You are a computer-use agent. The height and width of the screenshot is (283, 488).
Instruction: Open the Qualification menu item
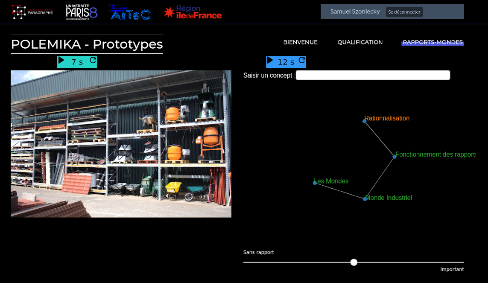click(360, 42)
